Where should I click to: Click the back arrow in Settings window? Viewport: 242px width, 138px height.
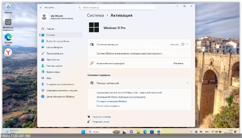[41, 7]
